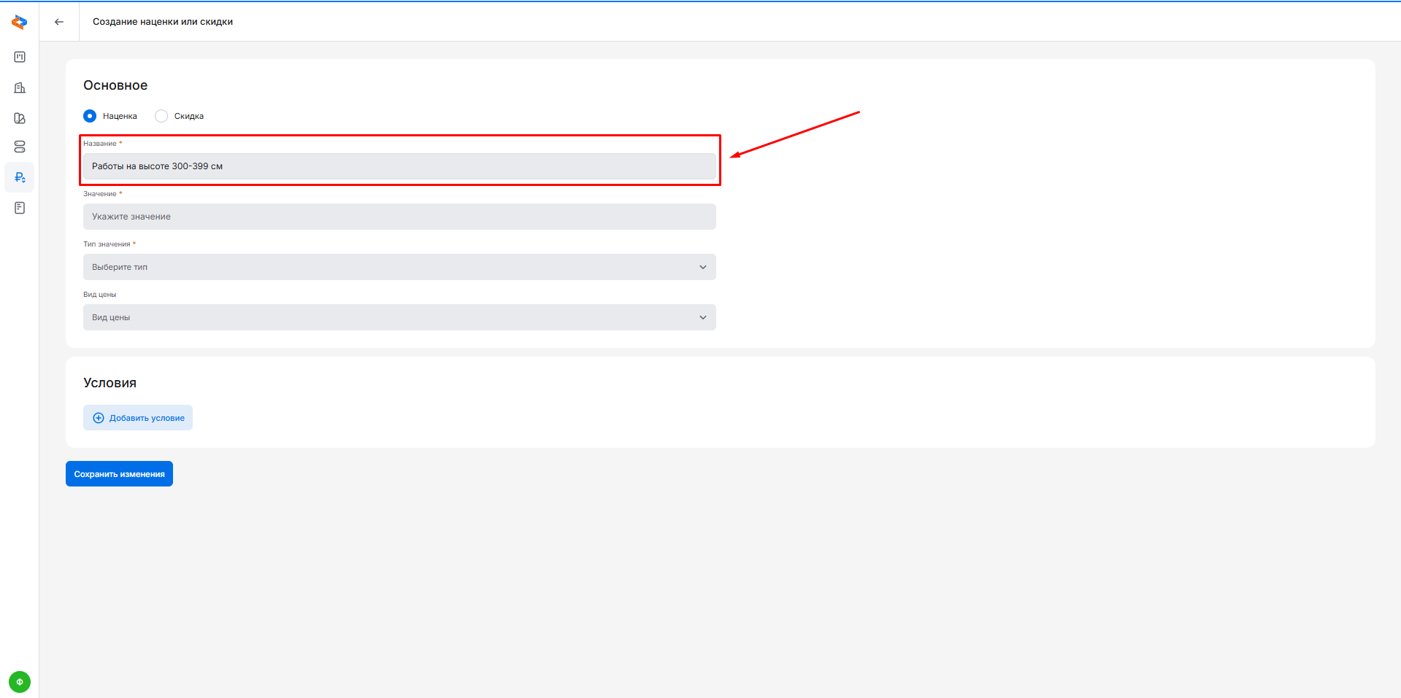Open the stacked servers sidebar icon
The width and height of the screenshot is (1401, 698).
point(20,147)
